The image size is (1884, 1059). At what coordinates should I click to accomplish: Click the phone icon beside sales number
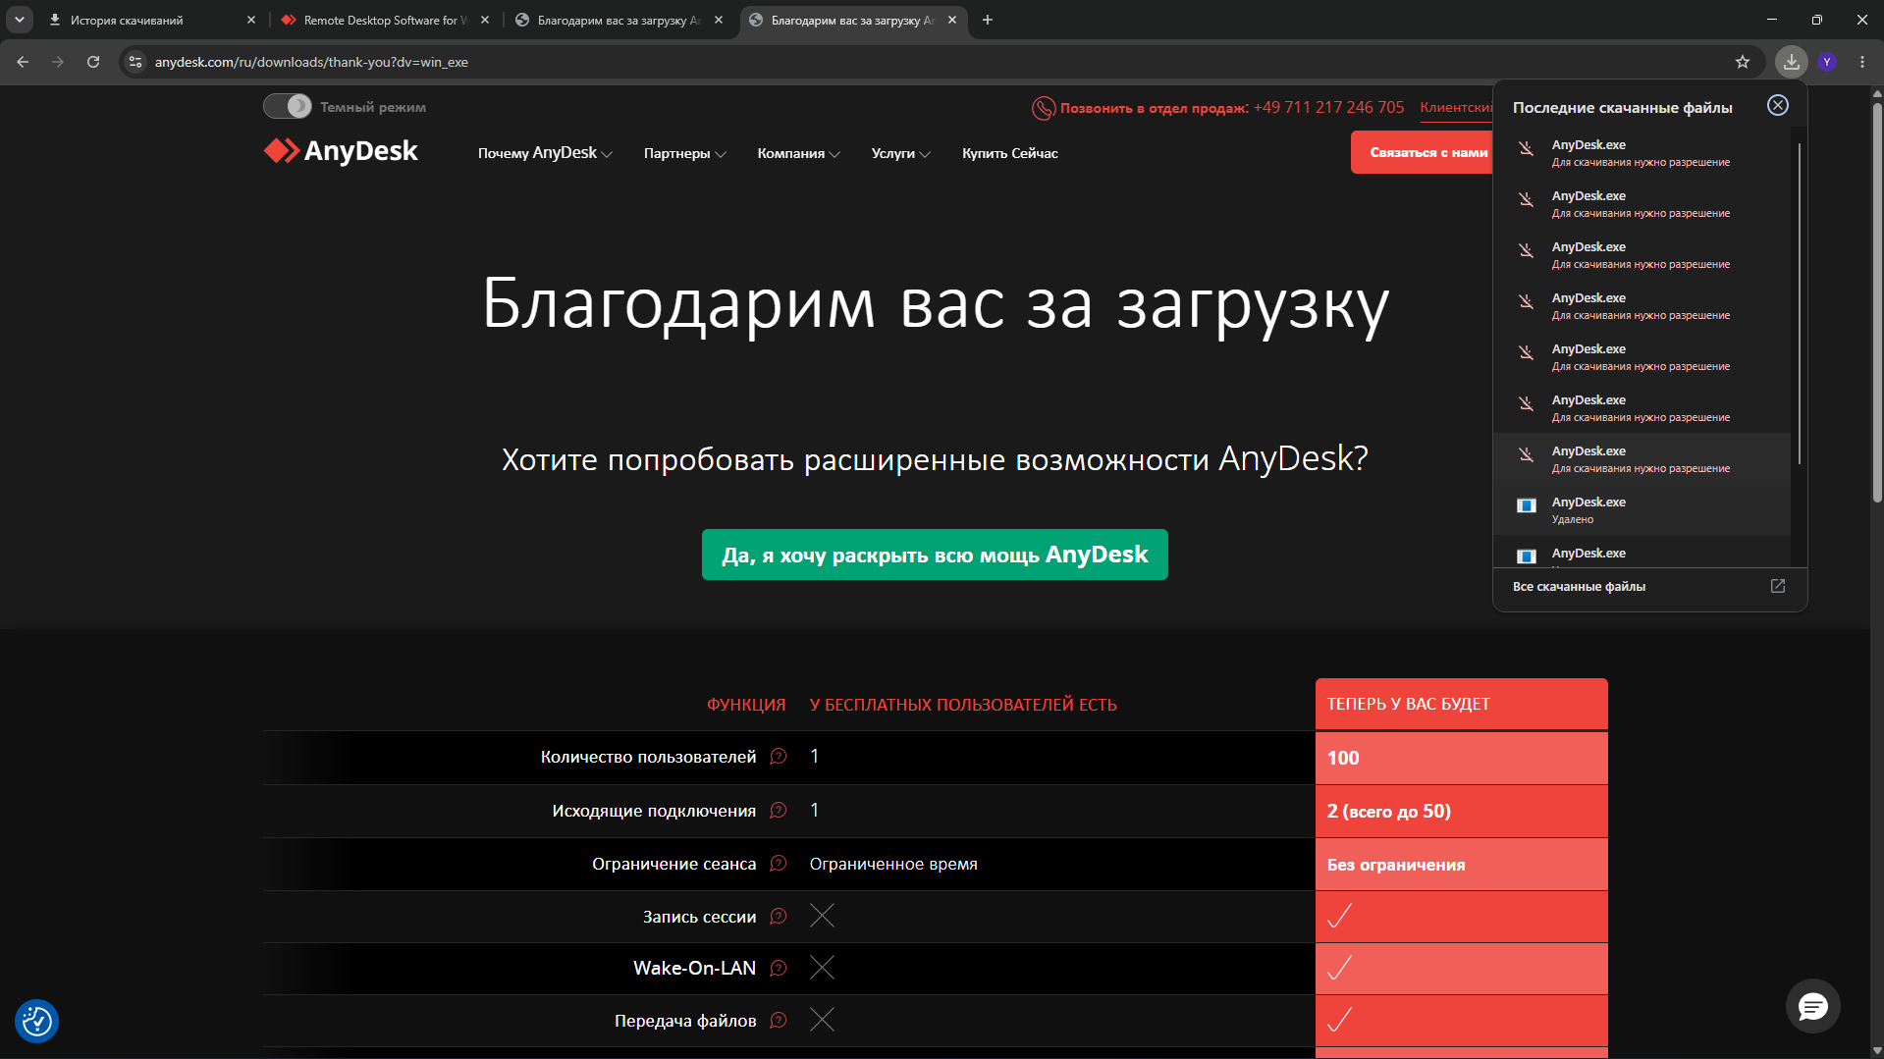tap(1044, 108)
